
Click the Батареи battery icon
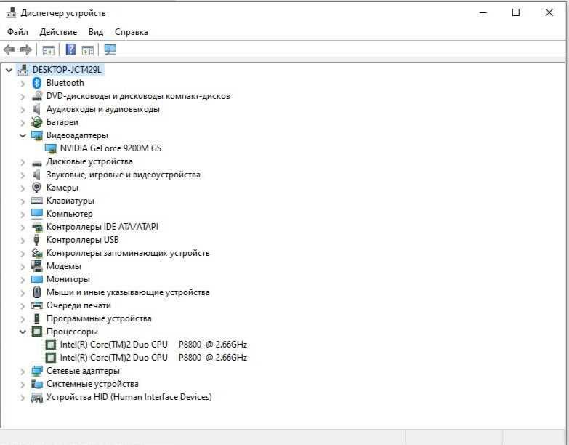[x=36, y=122]
